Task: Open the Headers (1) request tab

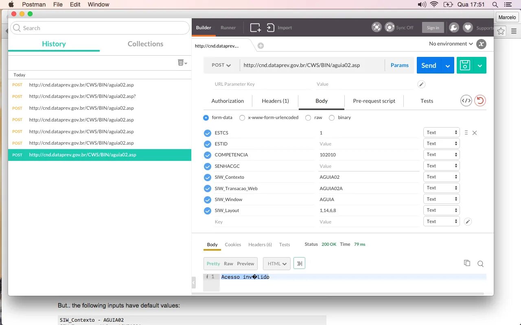Action: click(x=275, y=101)
